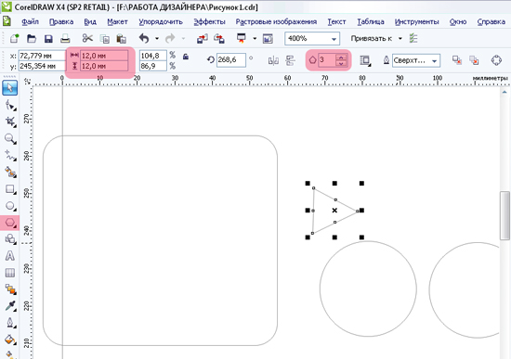Paste from clipboard
Viewport: 511px width, 359px height.
point(121,39)
